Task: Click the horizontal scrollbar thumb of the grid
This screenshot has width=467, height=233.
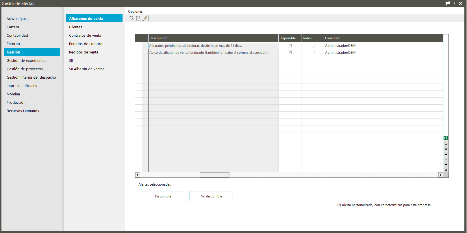Action: coord(214,175)
